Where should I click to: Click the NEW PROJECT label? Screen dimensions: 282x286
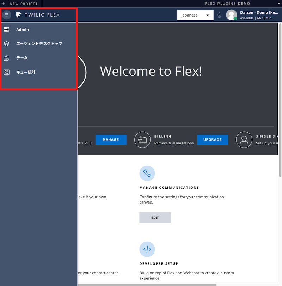coord(24,4)
